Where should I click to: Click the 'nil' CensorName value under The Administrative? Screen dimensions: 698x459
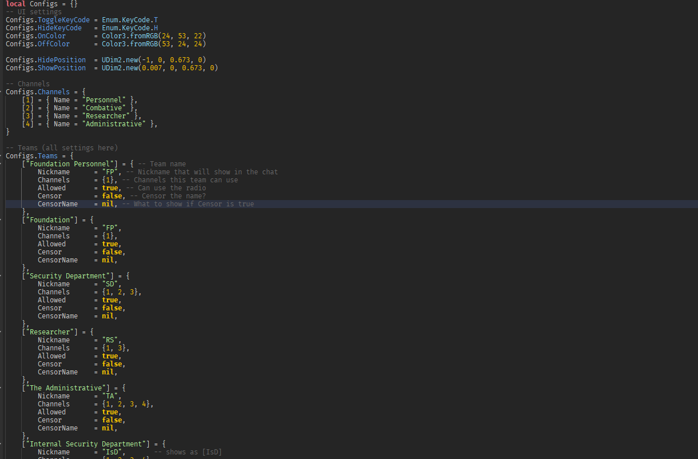point(108,428)
